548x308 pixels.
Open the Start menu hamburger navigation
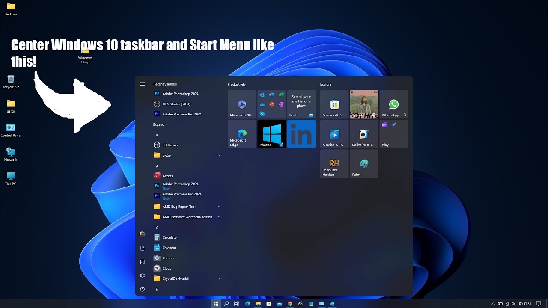click(x=143, y=84)
